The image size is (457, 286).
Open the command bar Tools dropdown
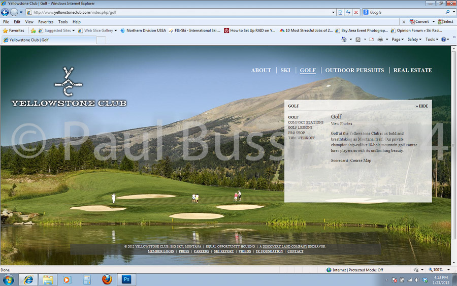[432, 39]
